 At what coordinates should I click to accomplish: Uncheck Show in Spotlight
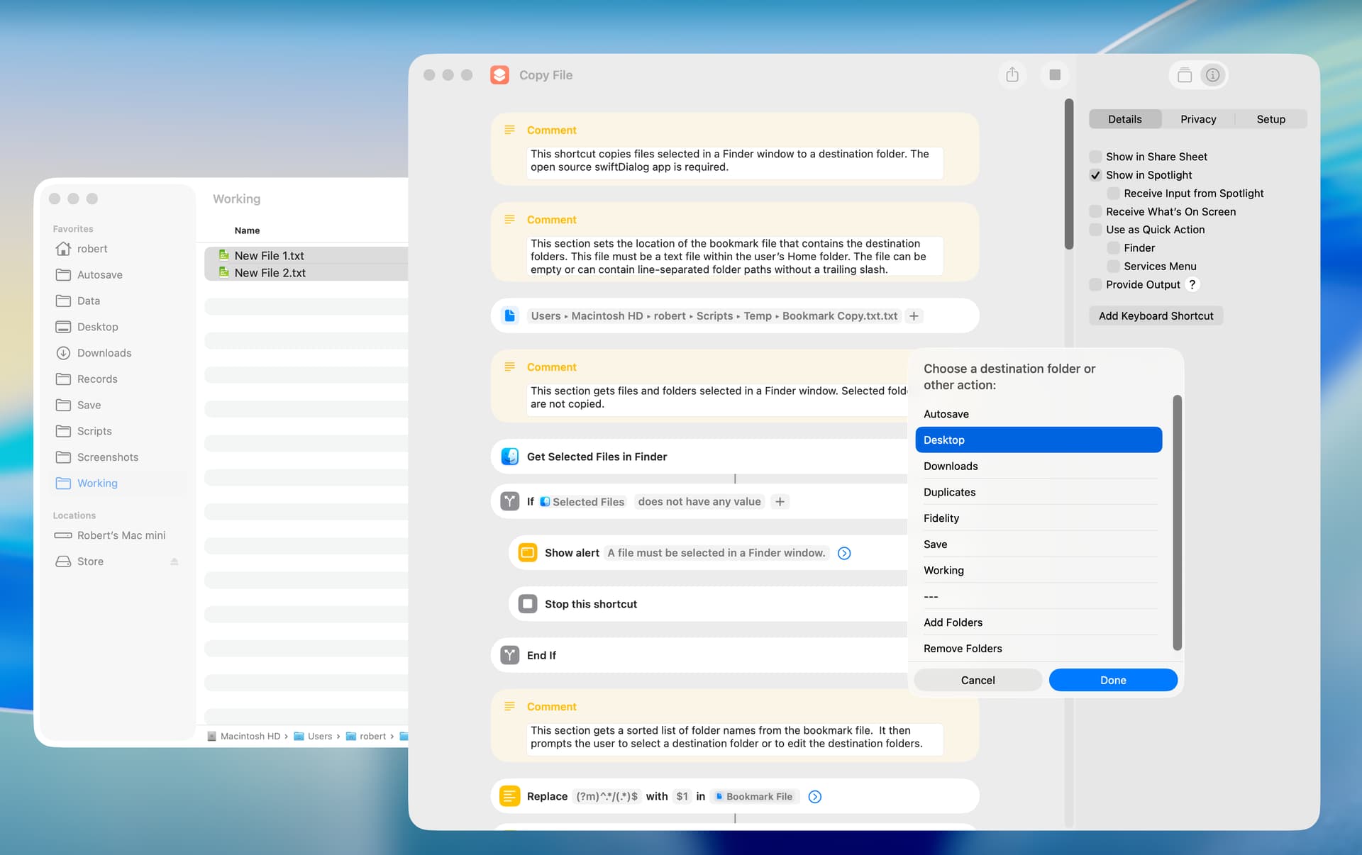(x=1096, y=175)
